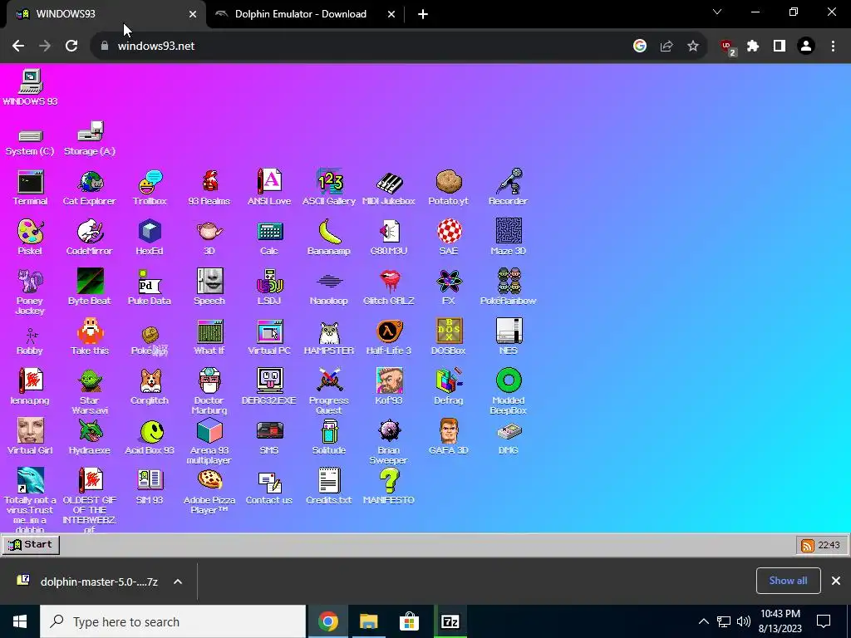The height and width of the screenshot is (638, 851).
Task: Bookmark this page with the star
Action: point(692,47)
